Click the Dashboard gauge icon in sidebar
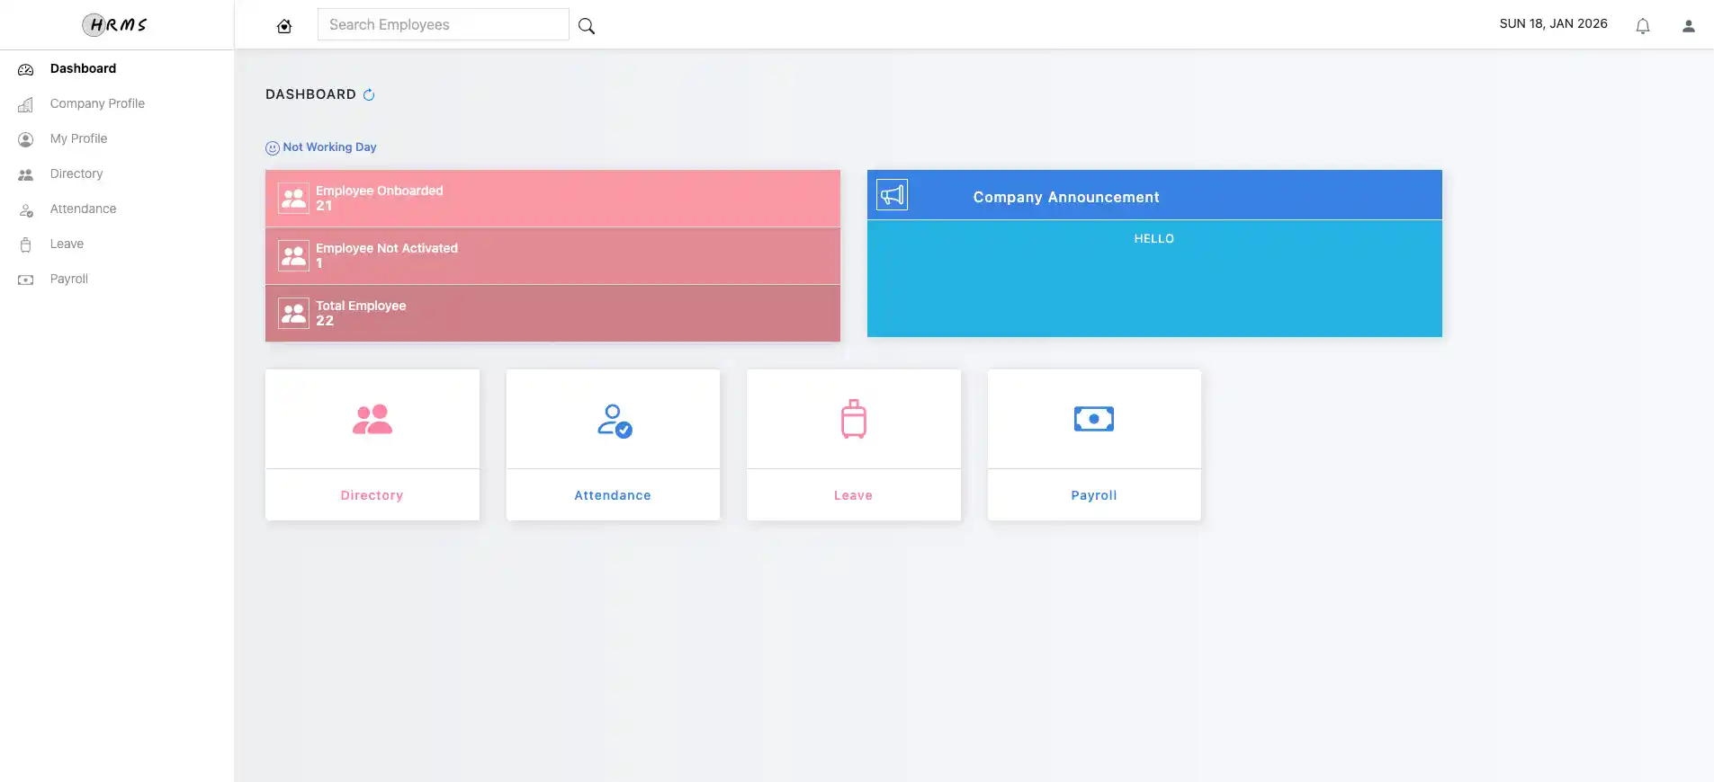The height and width of the screenshot is (782, 1714). 26,69
